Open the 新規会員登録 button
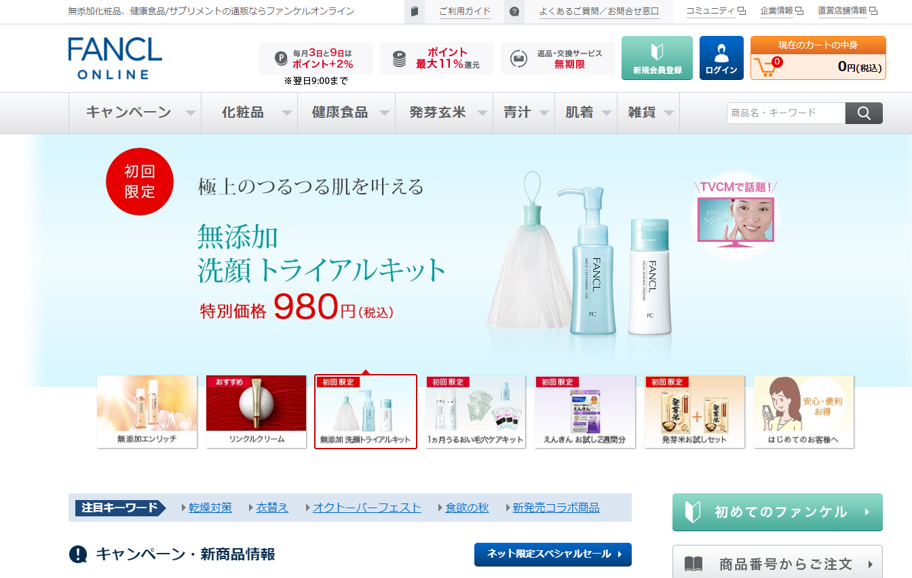The width and height of the screenshot is (912, 578). click(x=657, y=58)
